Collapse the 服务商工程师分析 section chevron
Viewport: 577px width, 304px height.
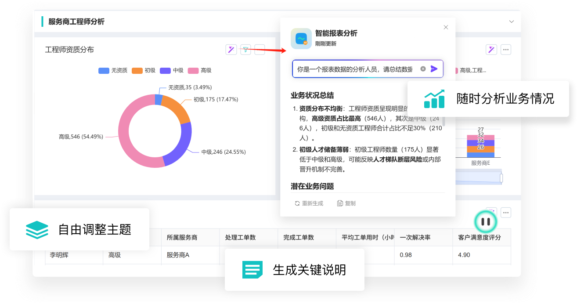click(511, 22)
